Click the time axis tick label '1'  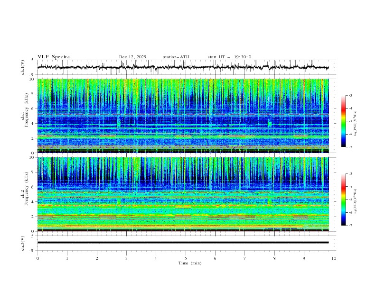click(67, 258)
